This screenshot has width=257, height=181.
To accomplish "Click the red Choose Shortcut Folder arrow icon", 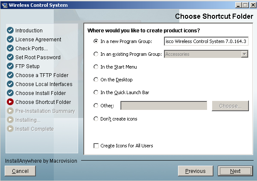I will pyautogui.click(x=10, y=102).
